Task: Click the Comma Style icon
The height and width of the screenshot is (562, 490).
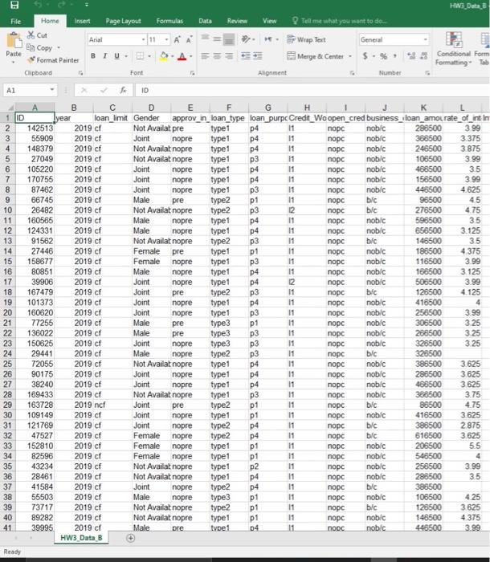Action: pos(395,56)
